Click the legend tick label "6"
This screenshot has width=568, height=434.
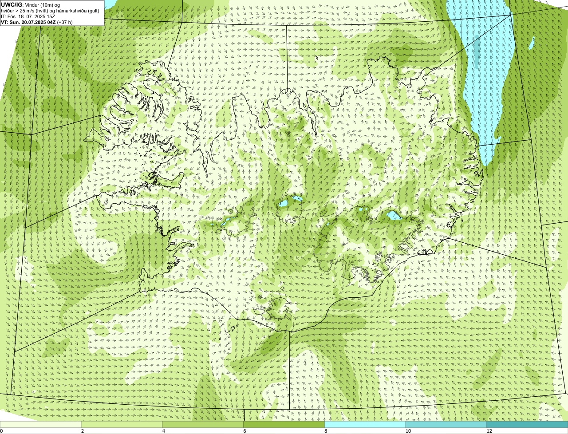[x=245, y=431]
